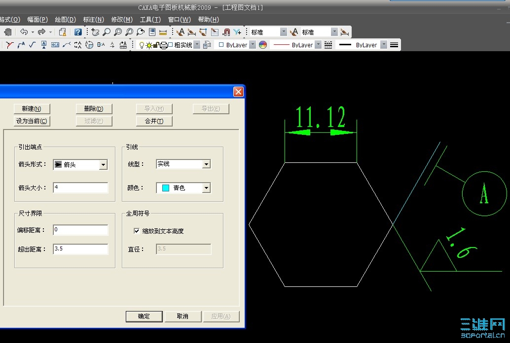
Task: Click the blue Y filter selection icon
Action: click(x=237, y=32)
